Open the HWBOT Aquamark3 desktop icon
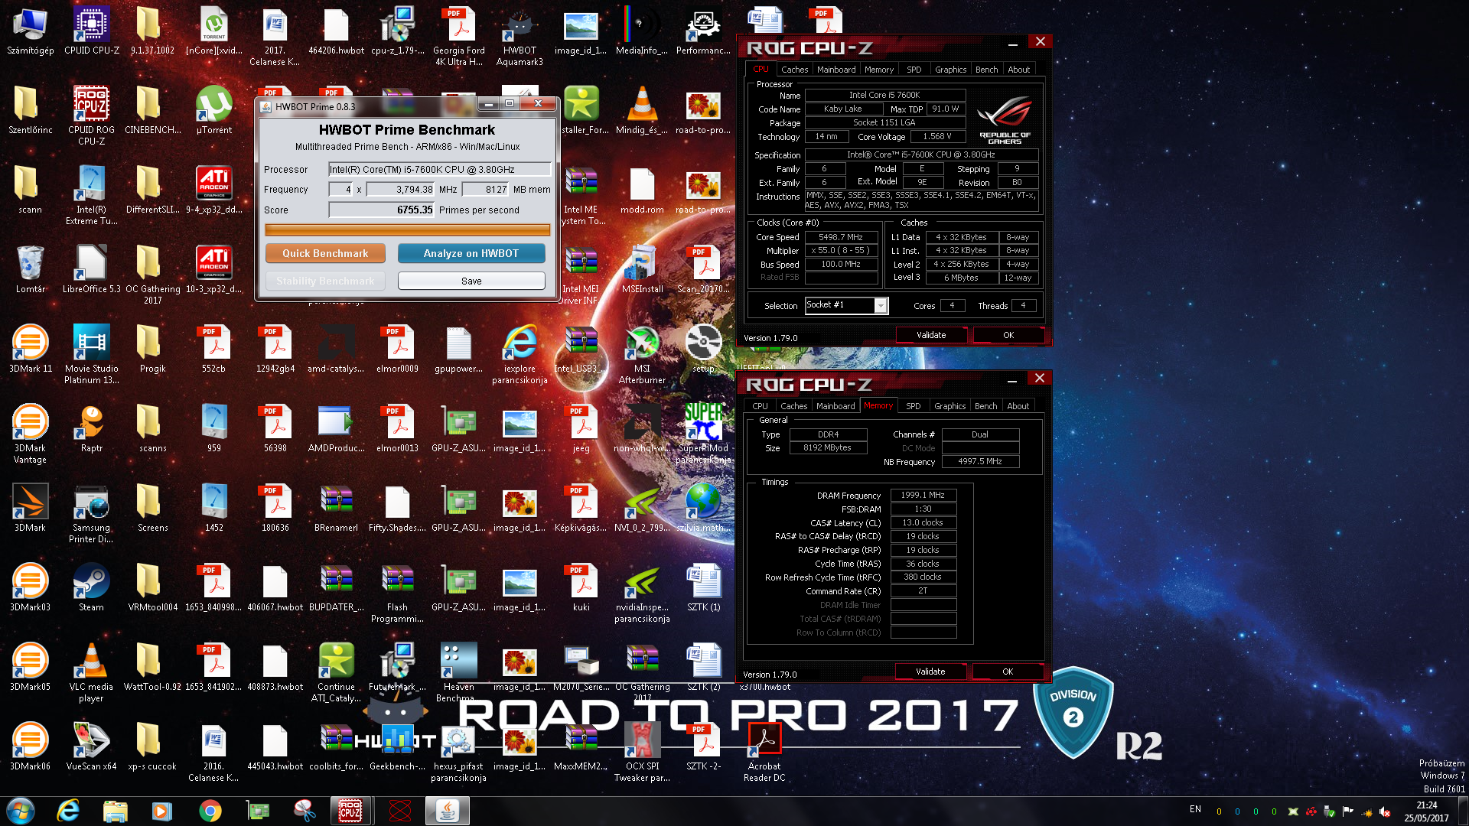This screenshot has height=826, width=1469. click(520, 37)
